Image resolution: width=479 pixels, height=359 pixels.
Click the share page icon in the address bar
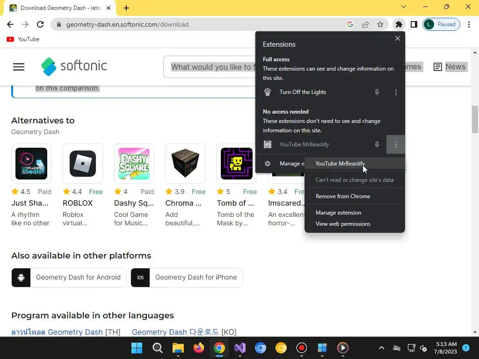coord(365,24)
